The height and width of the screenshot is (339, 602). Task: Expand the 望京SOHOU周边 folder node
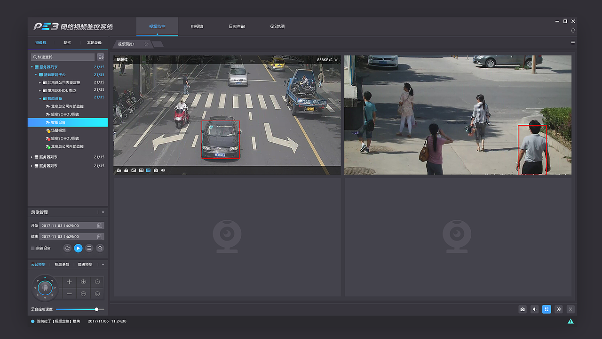40,90
